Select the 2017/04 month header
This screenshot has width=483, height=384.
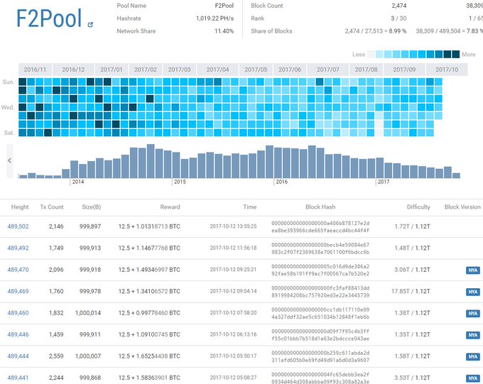point(217,70)
